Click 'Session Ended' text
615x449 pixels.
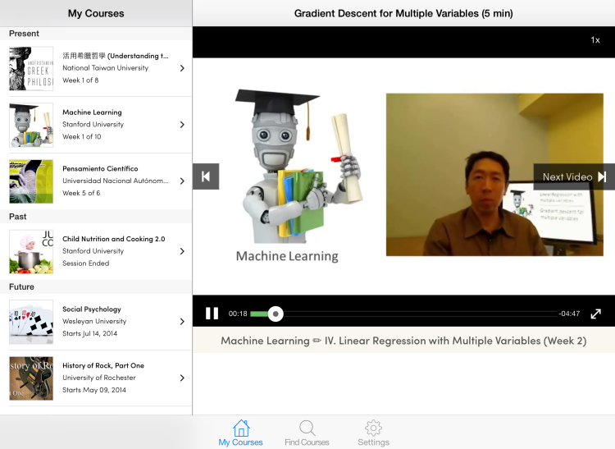tap(86, 263)
